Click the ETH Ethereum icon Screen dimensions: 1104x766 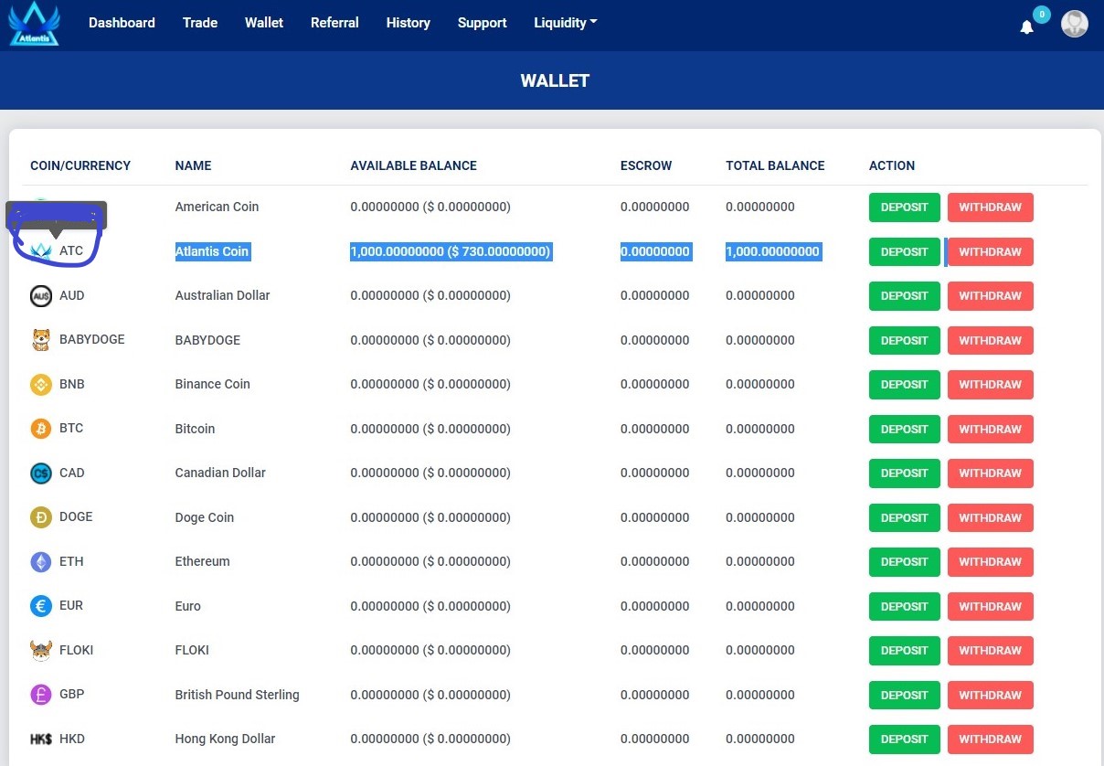[x=41, y=561]
